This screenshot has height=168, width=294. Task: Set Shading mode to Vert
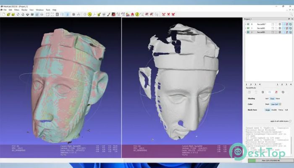click(x=267, y=99)
